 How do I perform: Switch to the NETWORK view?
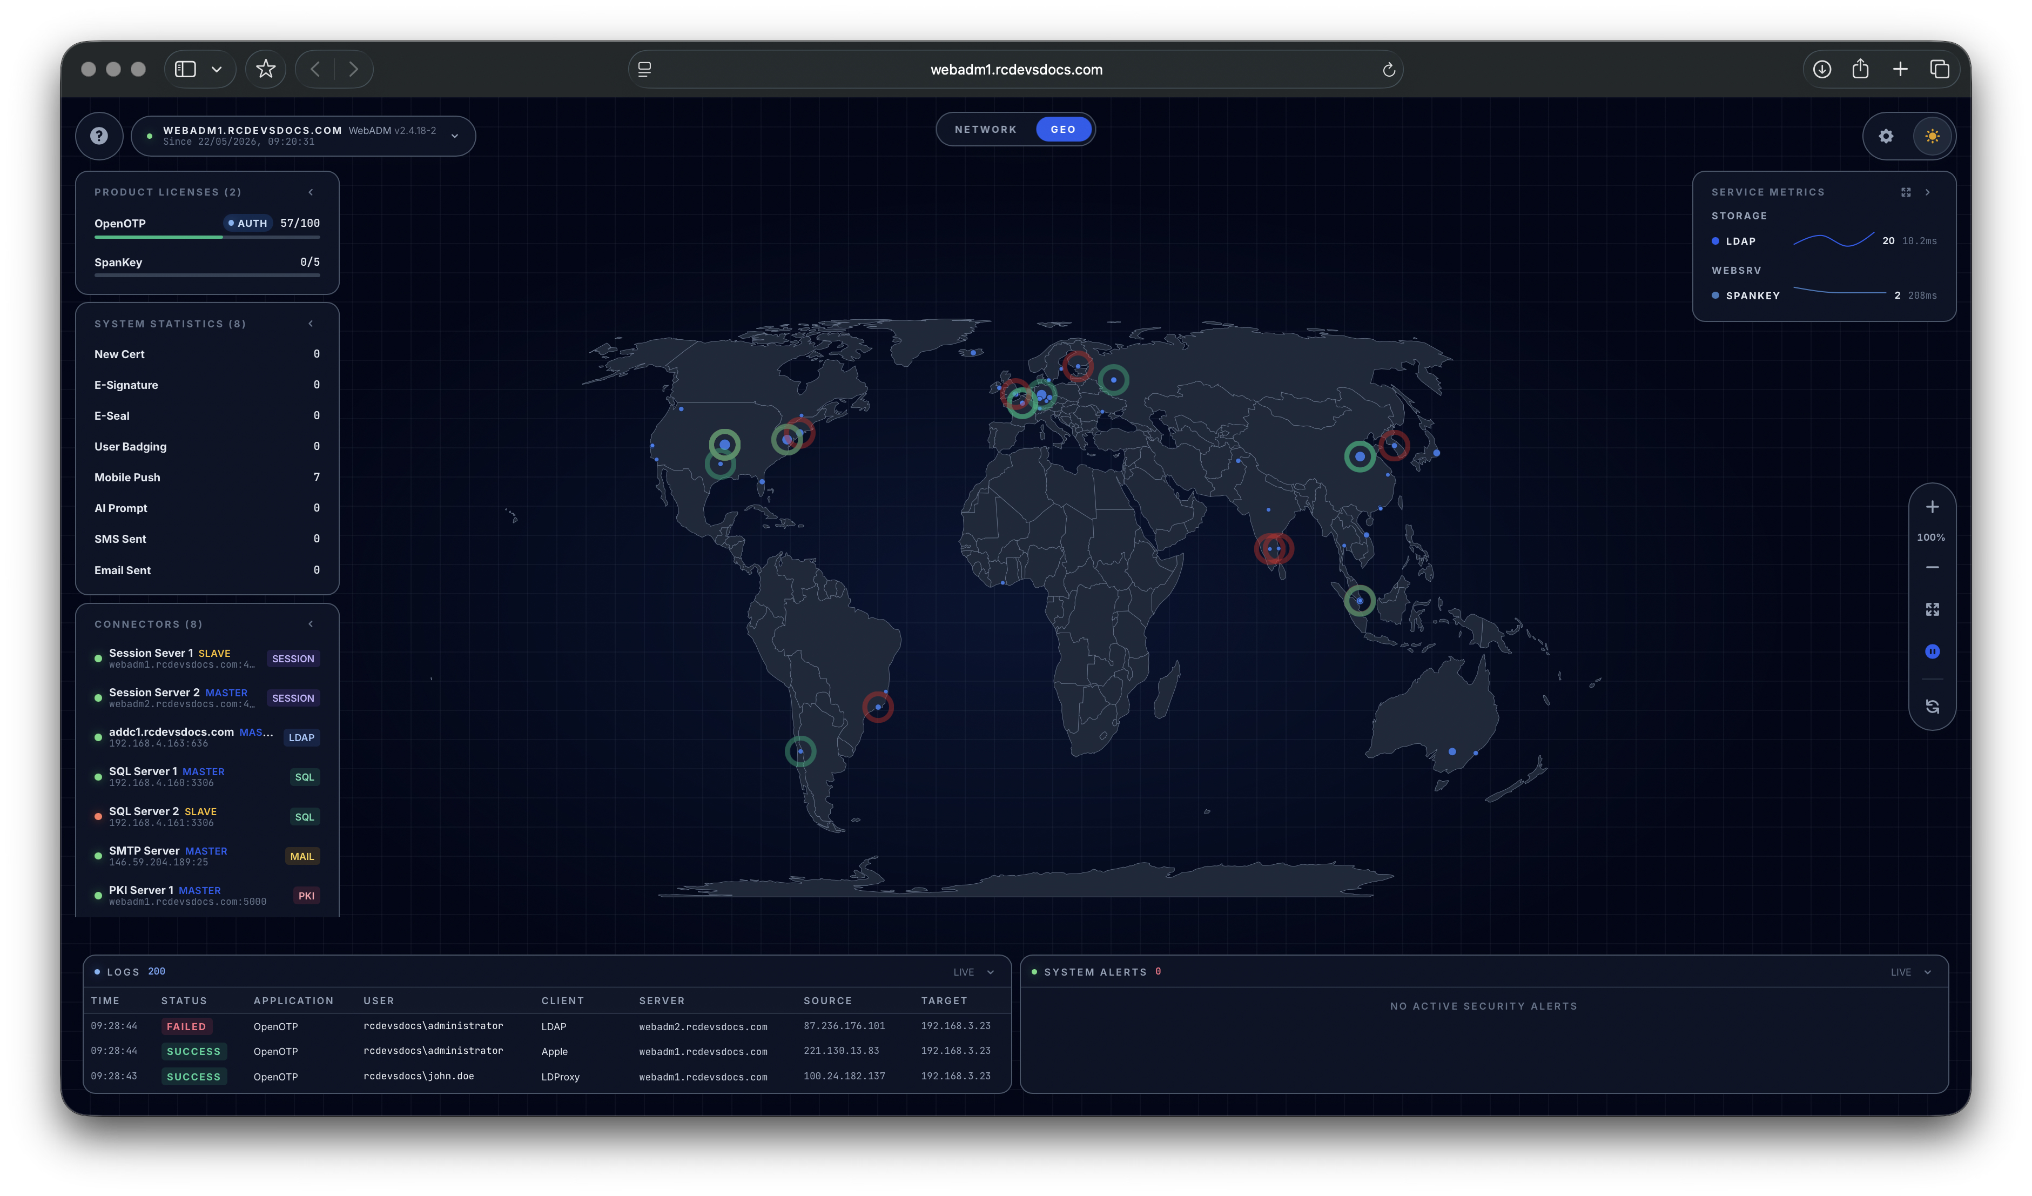tap(985, 129)
